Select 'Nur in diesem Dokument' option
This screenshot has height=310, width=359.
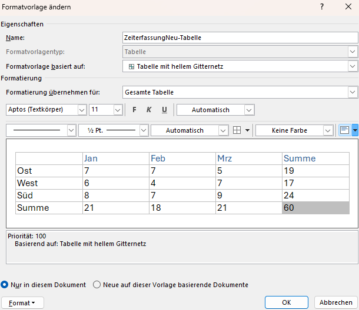point(5,285)
